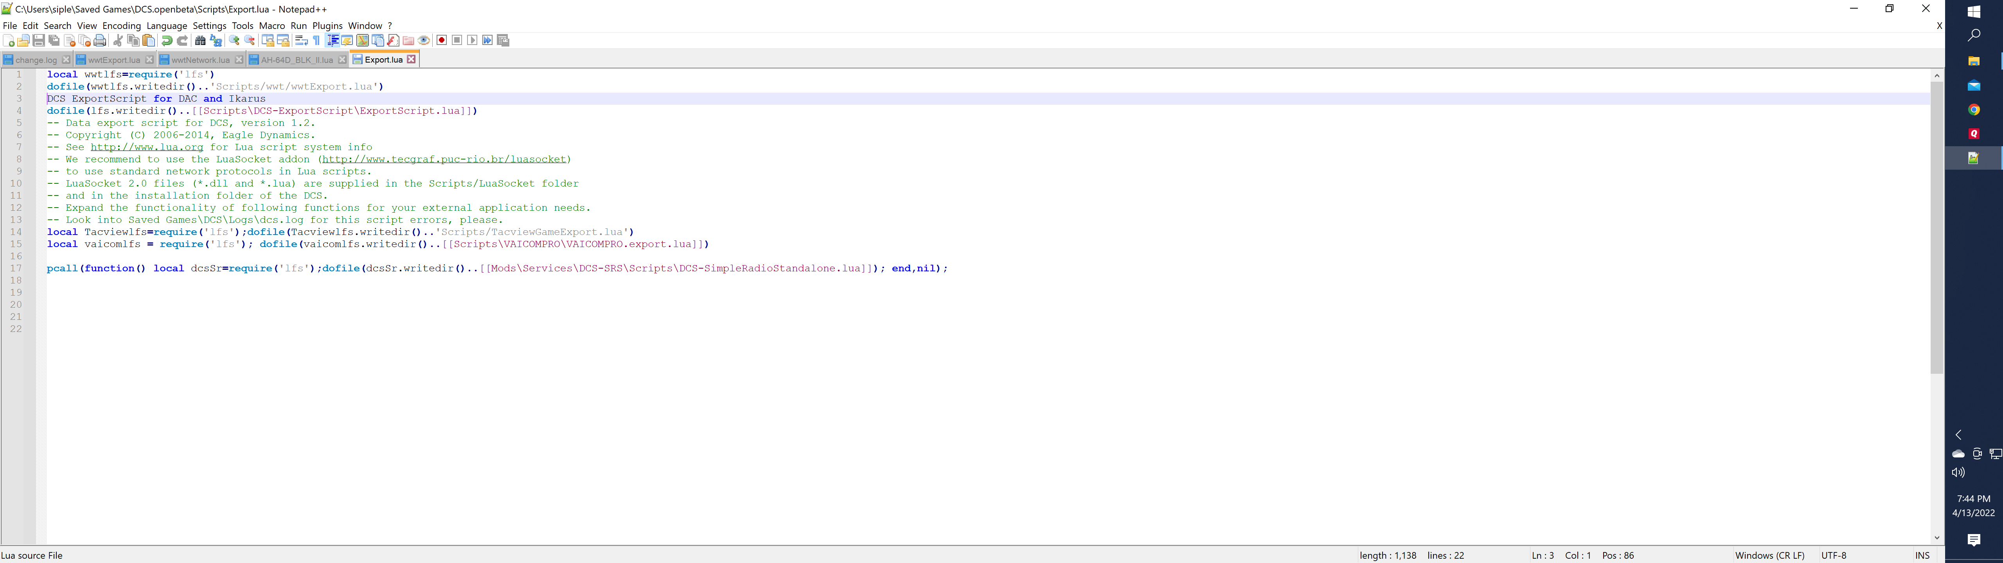Open the Macro menu
This screenshot has width=2003, height=563.
(x=272, y=26)
